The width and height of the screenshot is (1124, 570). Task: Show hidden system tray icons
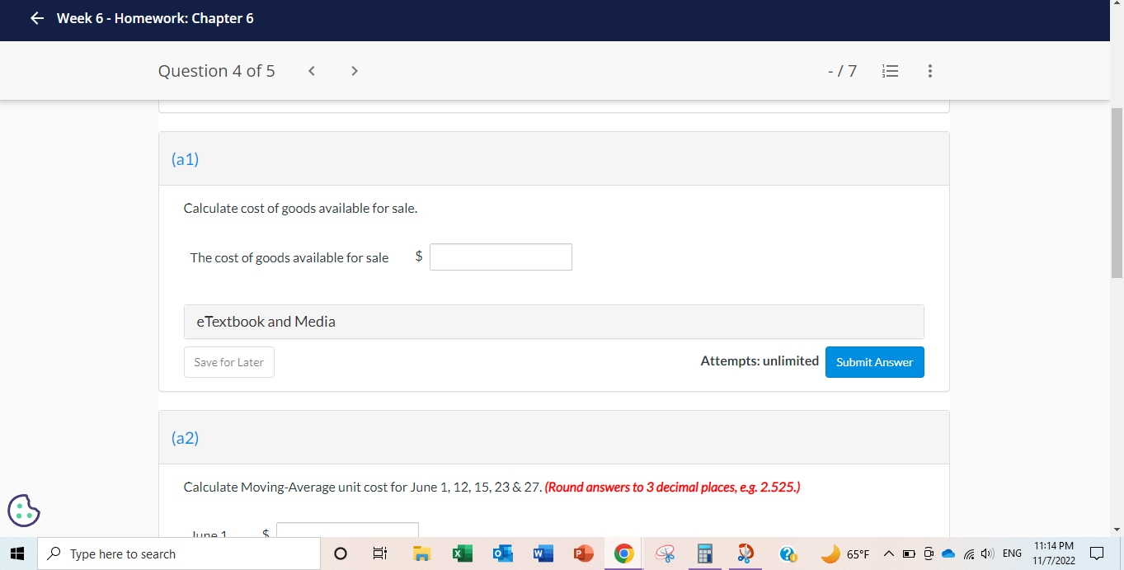pyautogui.click(x=889, y=554)
